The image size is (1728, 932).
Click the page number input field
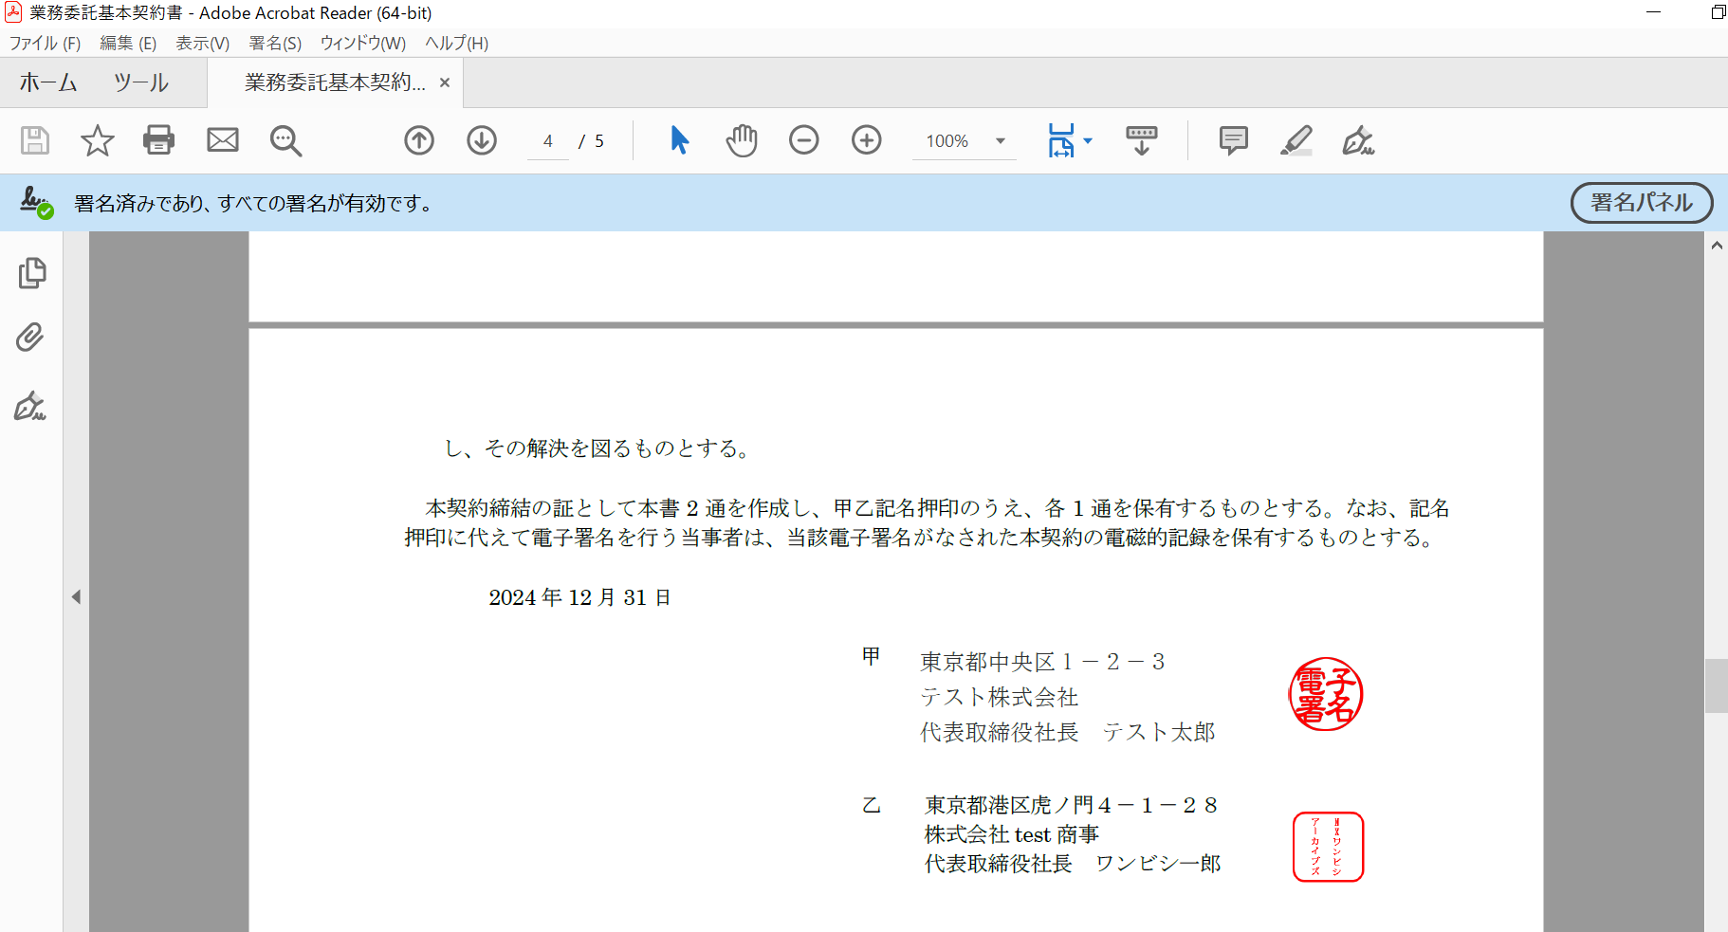[548, 141]
